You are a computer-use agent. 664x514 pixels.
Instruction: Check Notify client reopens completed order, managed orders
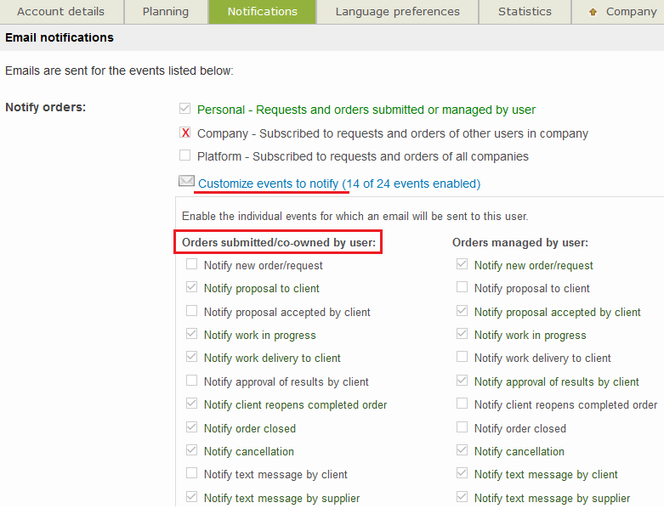coord(462,404)
